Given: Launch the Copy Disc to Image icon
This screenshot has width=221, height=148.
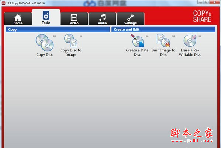Looking at the screenshot, I should click(71, 40).
